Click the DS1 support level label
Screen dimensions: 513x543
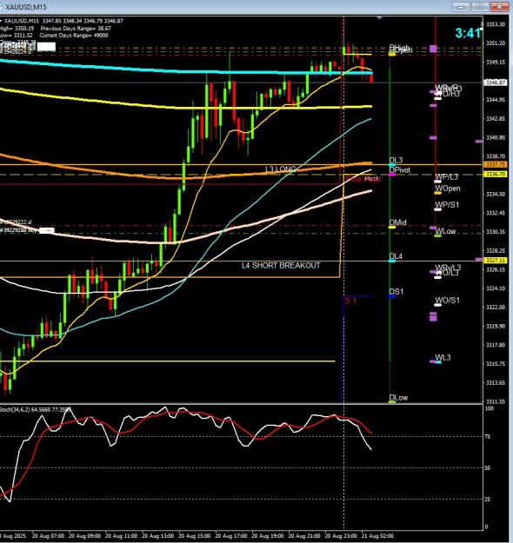tap(396, 292)
